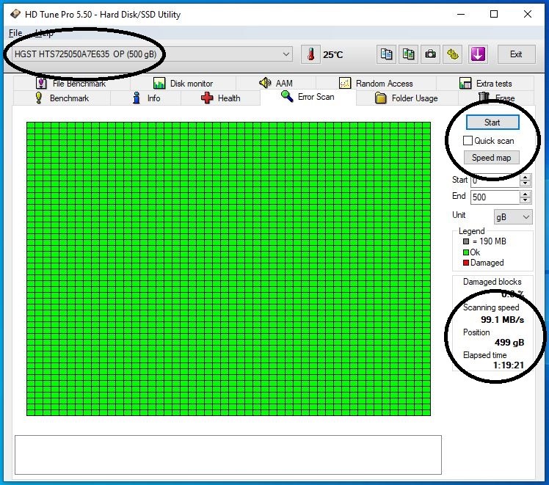The width and height of the screenshot is (549, 485).
Task: Click the red cross Health icon
Action: point(207,98)
